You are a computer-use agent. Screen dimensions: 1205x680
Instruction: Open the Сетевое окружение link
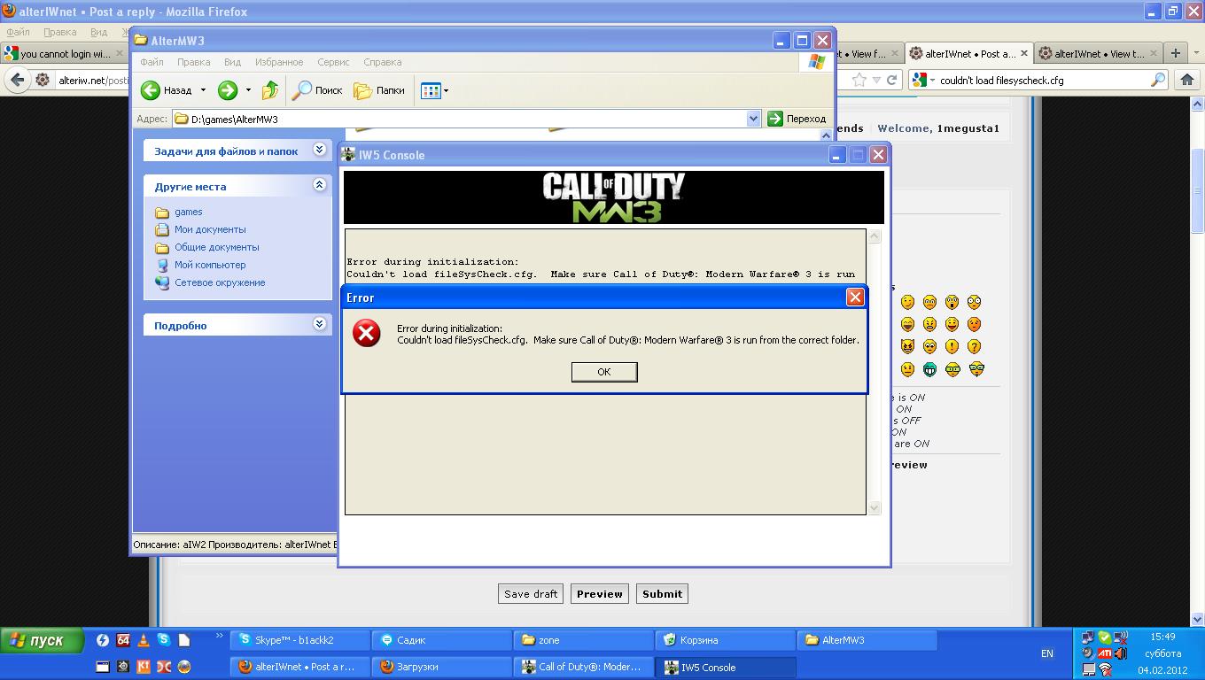[x=220, y=282]
